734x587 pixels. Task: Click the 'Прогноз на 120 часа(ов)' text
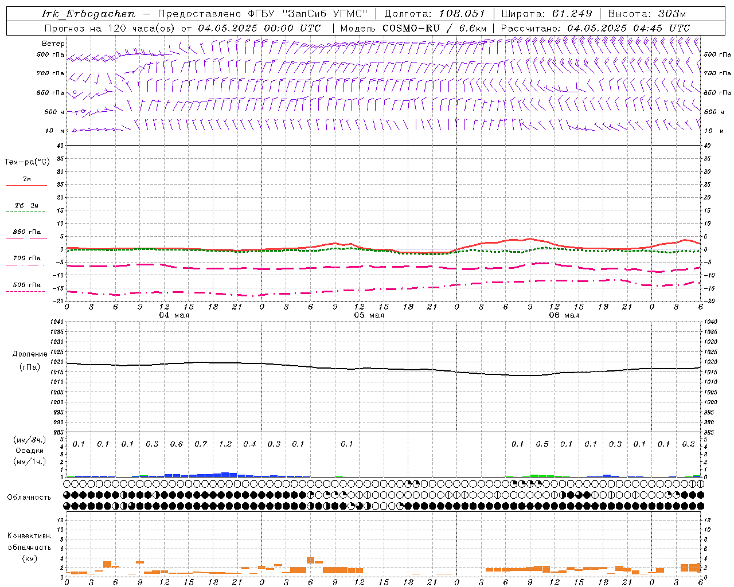[110, 28]
